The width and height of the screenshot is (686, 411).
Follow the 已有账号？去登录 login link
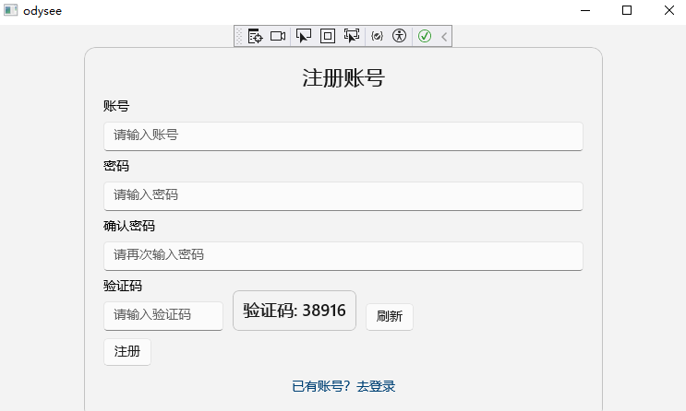[343, 386]
